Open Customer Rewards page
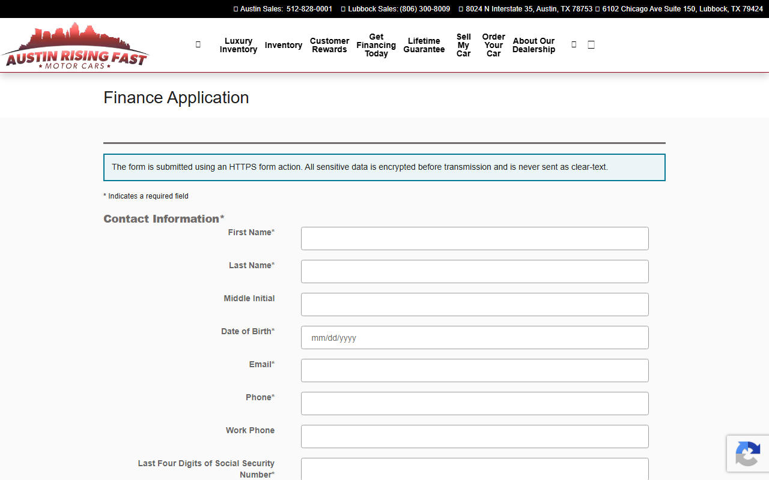Image resolution: width=769 pixels, height=480 pixels. point(329,45)
